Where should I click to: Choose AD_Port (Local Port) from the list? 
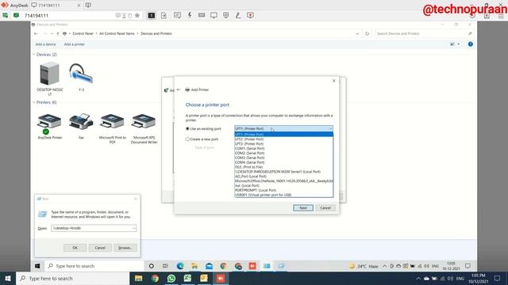283,177
